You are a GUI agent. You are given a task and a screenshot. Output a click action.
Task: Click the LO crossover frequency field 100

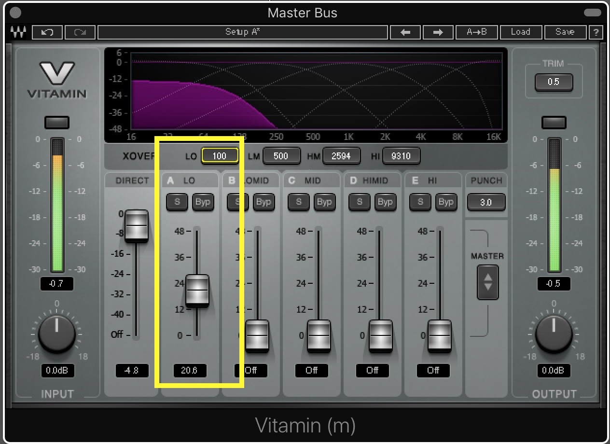pyautogui.click(x=220, y=156)
